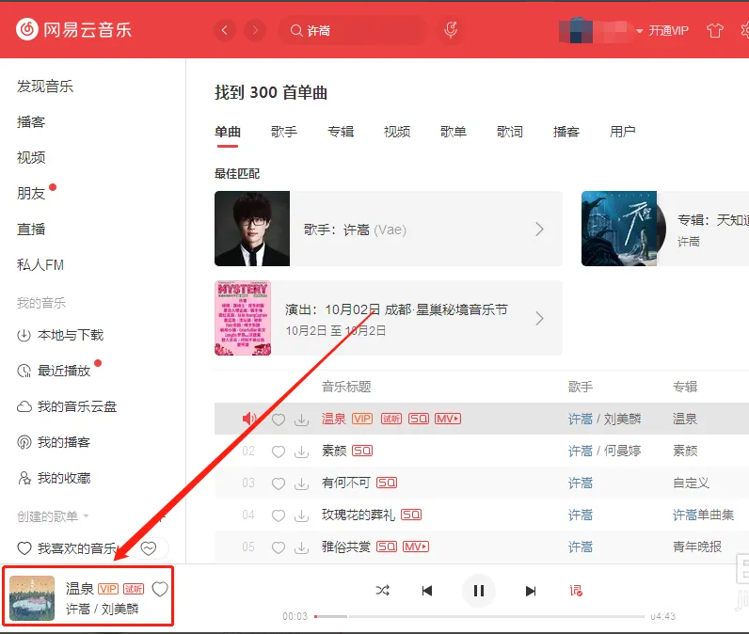Screen dimensions: 749x634
Task: Open 朋友 in the sidebar
Action: coord(31,194)
